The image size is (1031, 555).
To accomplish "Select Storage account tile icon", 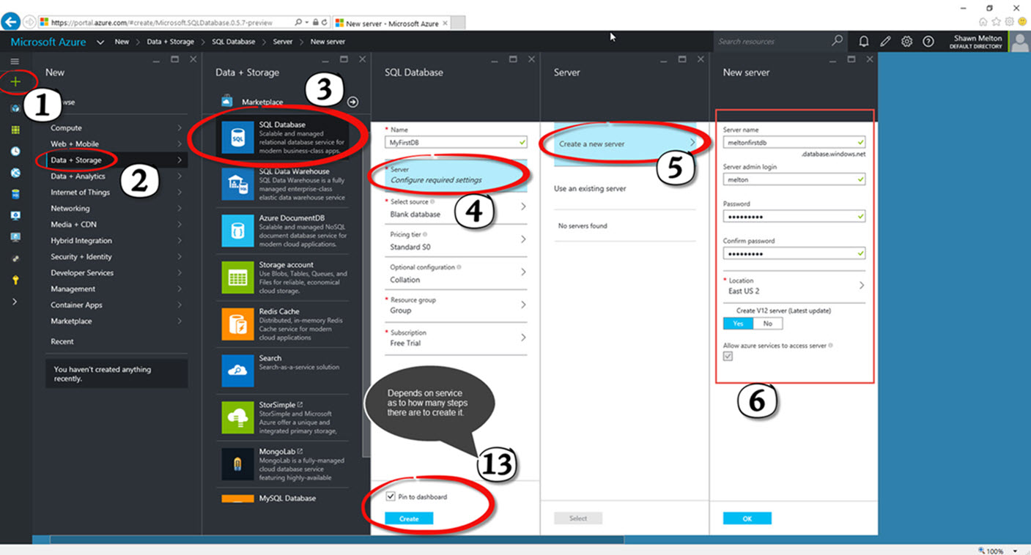I will click(x=237, y=277).
